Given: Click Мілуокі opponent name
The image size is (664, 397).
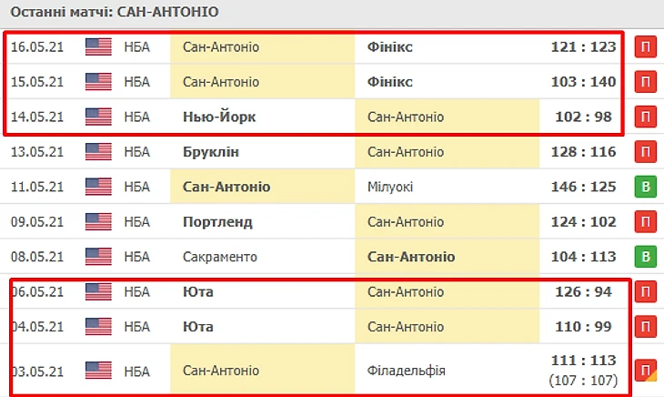Looking at the screenshot, I should pos(390,187).
